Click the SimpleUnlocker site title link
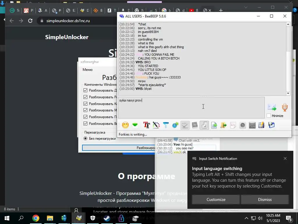The width and height of the screenshot is (298, 224). 67,37
